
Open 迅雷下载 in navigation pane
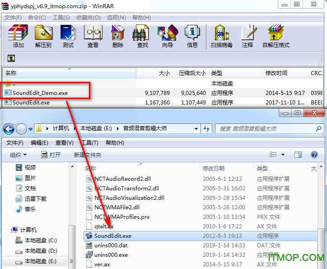coord(31,198)
